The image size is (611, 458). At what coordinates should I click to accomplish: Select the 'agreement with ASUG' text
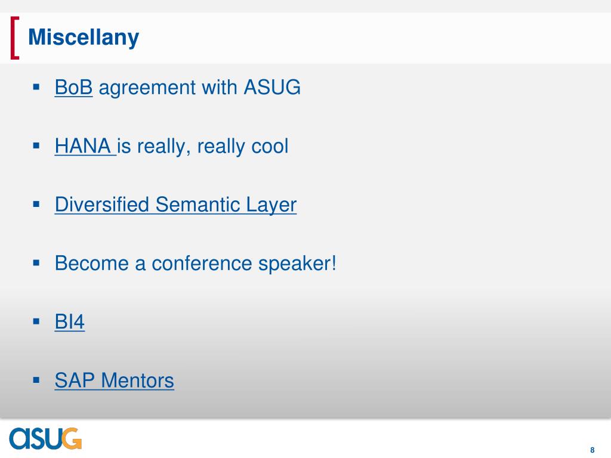click(x=199, y=88)
